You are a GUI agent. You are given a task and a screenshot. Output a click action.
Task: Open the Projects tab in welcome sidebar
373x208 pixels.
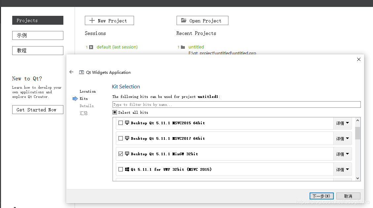(x=38, y=20)
